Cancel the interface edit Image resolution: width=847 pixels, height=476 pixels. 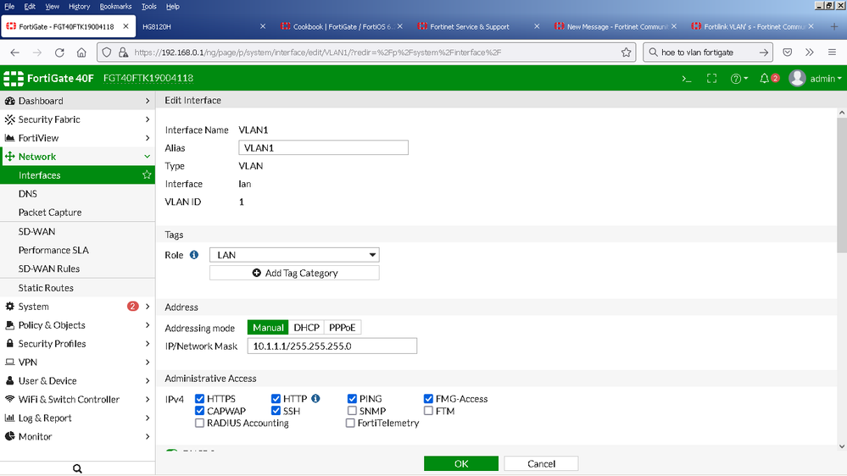[x=541, y=463]
